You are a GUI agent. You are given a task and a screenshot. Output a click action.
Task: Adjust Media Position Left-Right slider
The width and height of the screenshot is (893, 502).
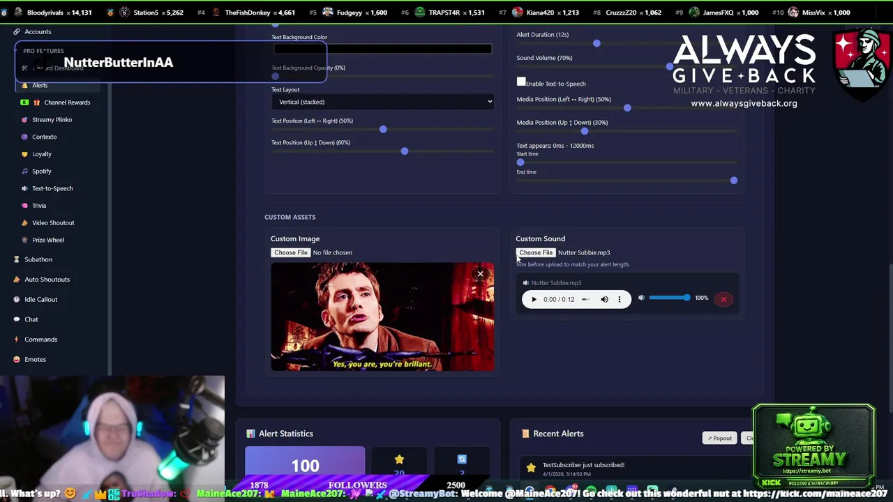pyautogui.click(x=627, y=108)
